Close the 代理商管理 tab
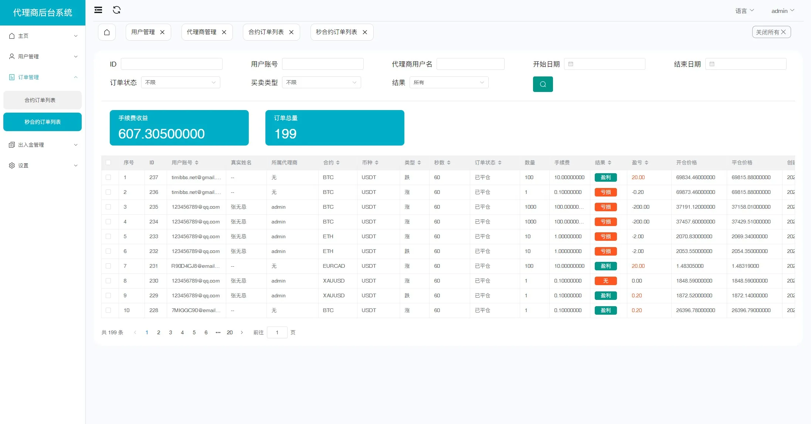Image resolution: width=811 pixels, height=424 pixels. (224, 32)
